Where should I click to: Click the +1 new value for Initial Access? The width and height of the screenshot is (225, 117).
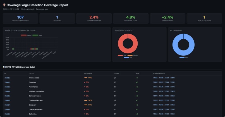pyautogui.click(x=137, y=78)
